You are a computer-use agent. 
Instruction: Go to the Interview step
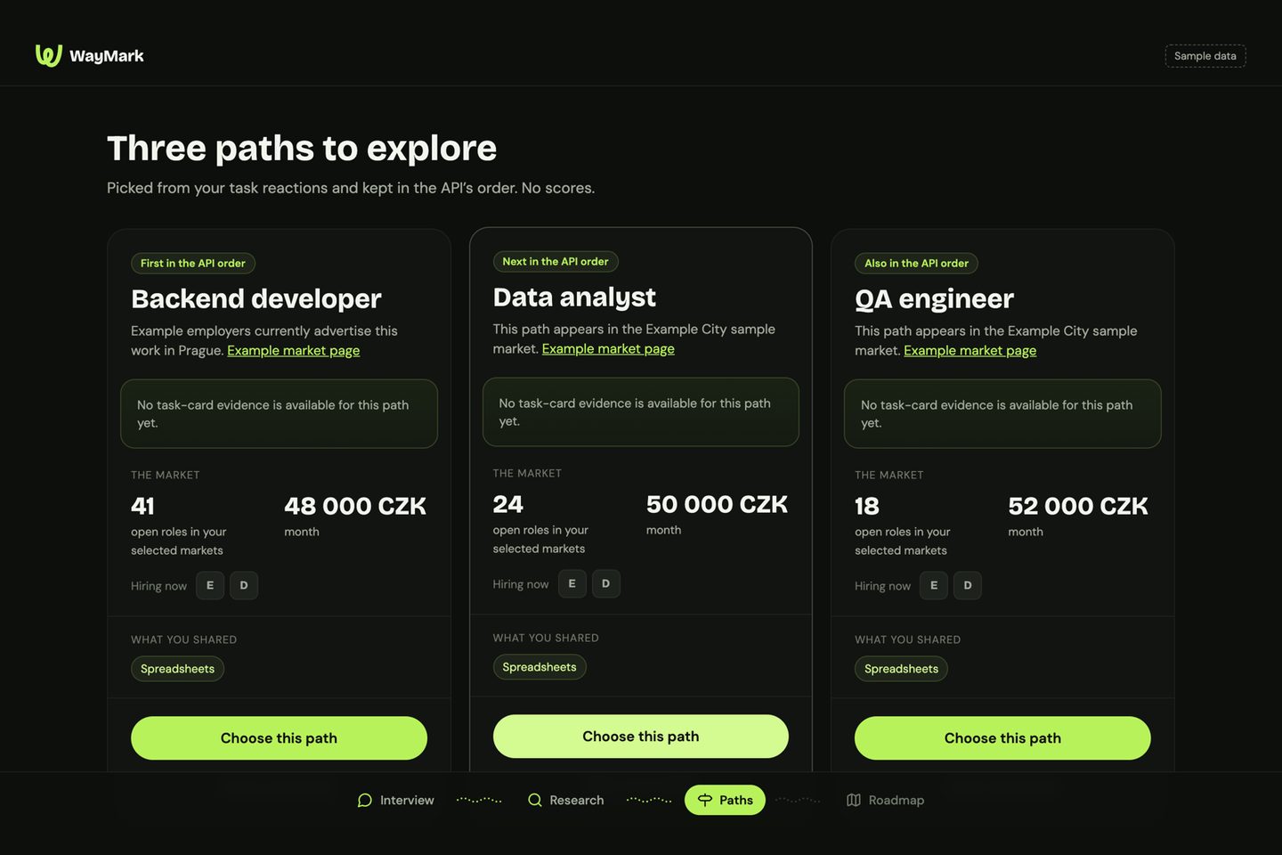click(395, 800)
